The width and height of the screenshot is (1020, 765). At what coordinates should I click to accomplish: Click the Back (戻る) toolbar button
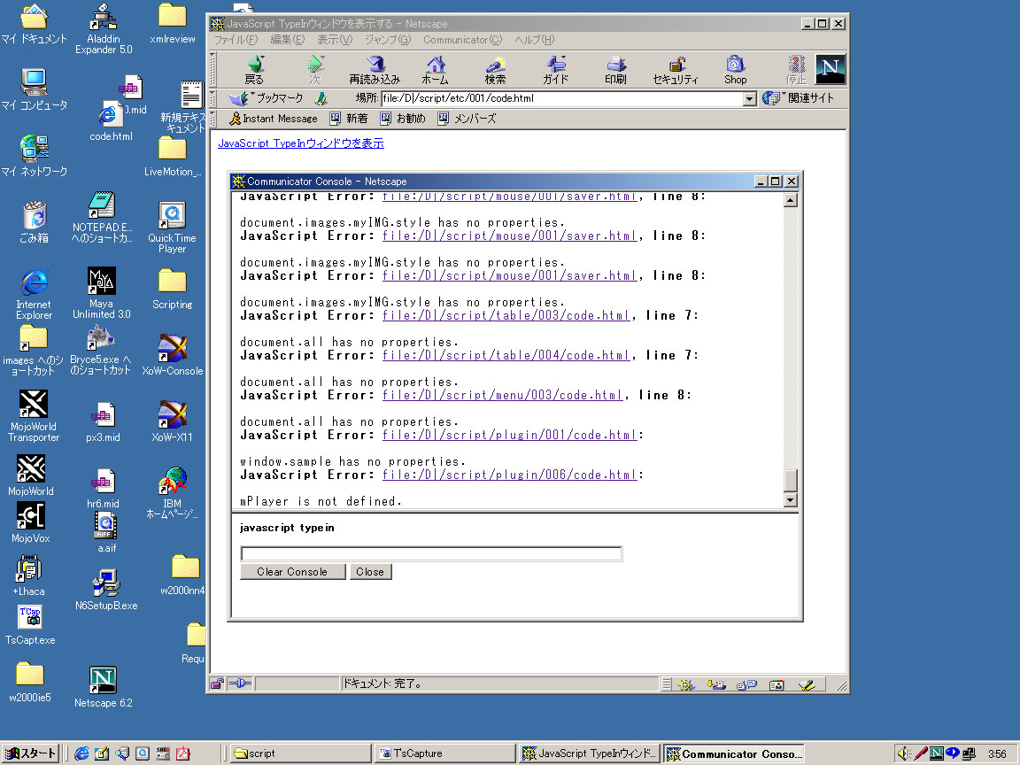[x=254, y=70]
